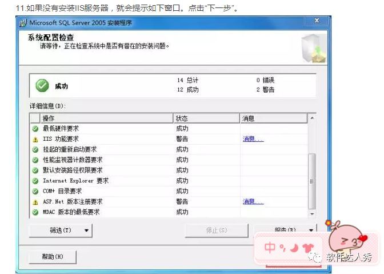Click the green check icon beside Internet Explorer 要求
Screen dimensions: 384x274
35,181
